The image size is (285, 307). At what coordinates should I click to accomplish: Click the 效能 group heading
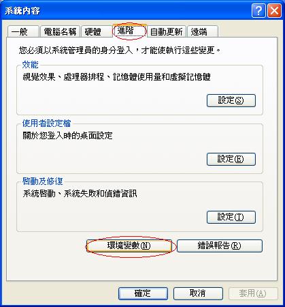point(30,65)
